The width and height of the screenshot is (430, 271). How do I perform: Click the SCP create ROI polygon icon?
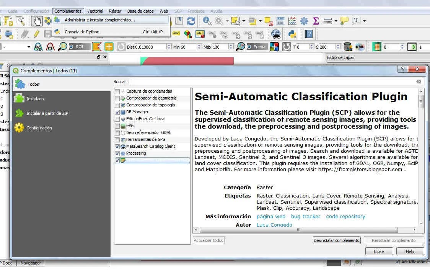pos(96,47)
